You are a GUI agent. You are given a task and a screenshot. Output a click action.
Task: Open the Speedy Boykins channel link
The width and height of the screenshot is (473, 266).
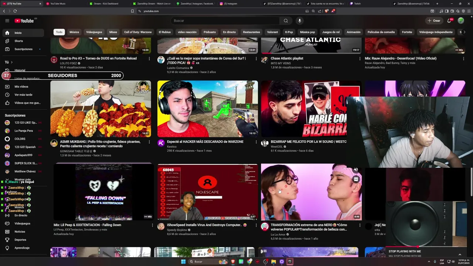(x=177, y=230)
